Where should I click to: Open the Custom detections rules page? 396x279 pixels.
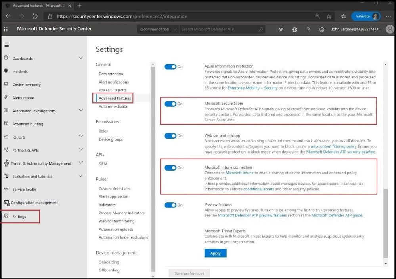click(x=115, y=188)
